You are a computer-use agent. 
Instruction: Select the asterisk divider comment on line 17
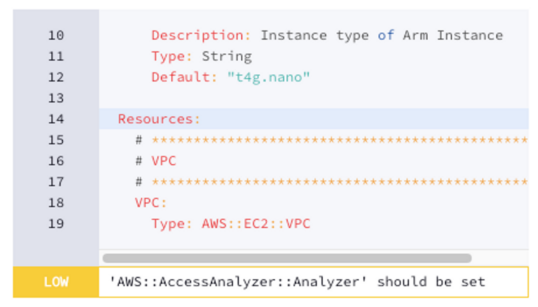[x=314, y=182]
